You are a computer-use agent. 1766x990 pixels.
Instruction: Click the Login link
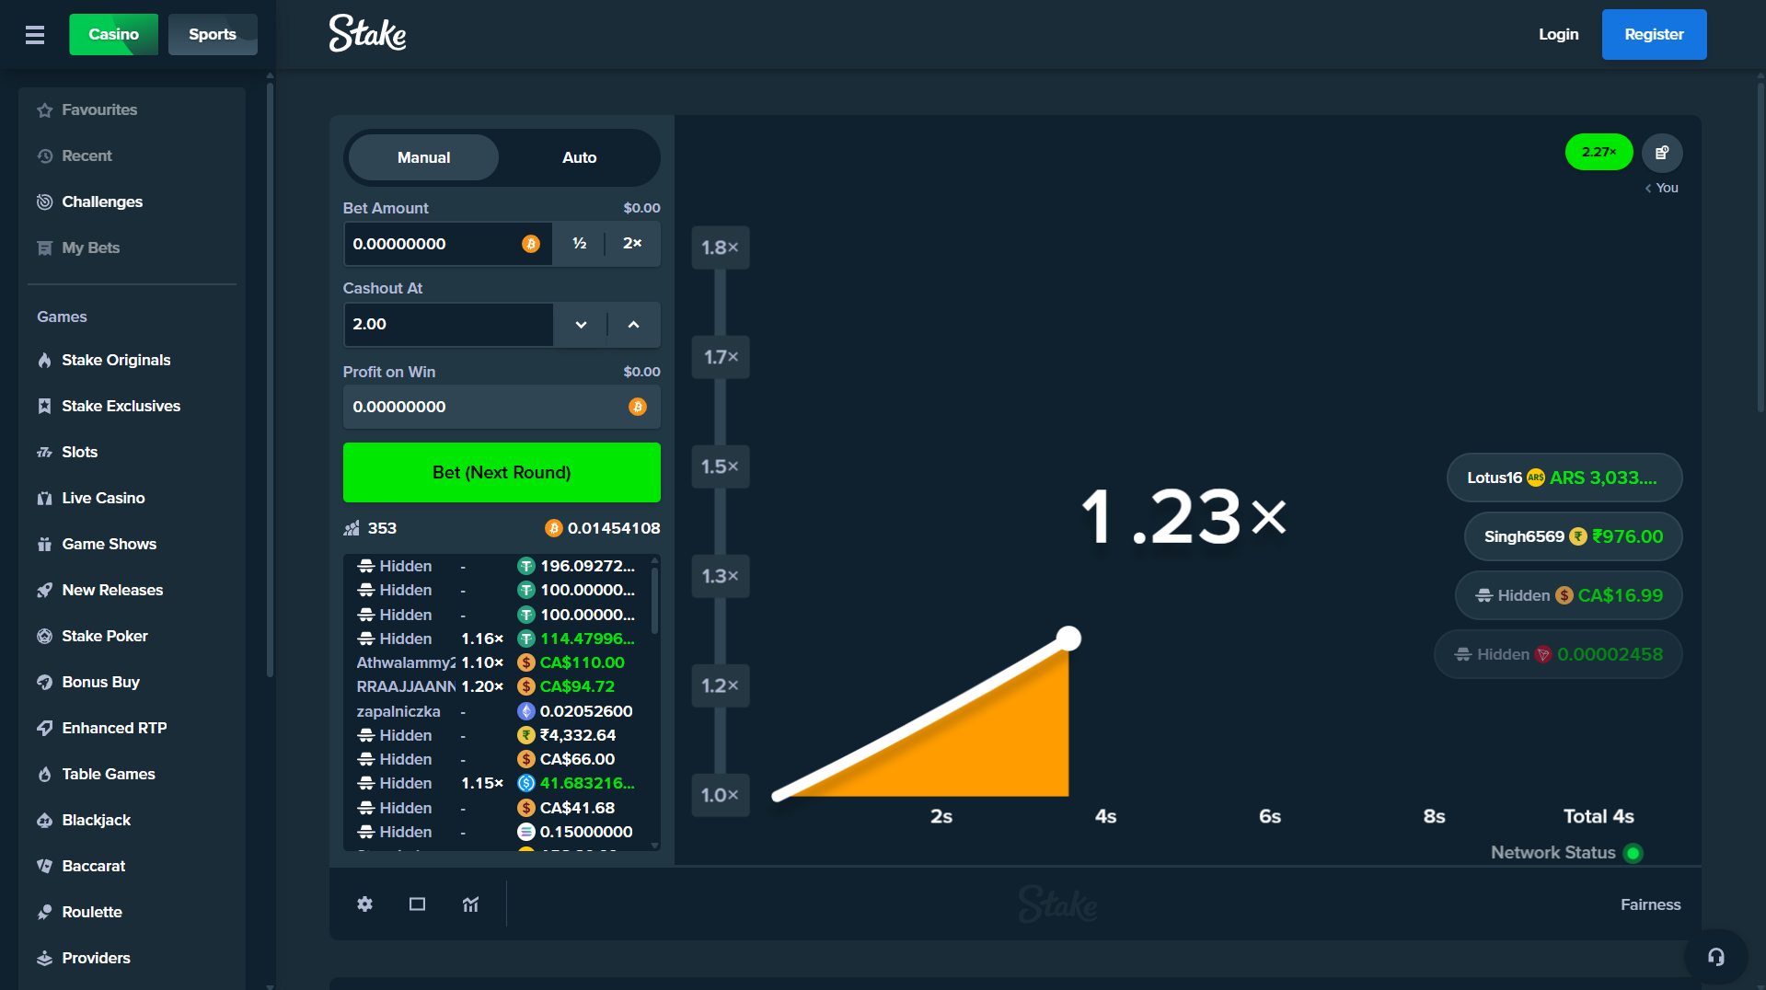pos(1558,34)
